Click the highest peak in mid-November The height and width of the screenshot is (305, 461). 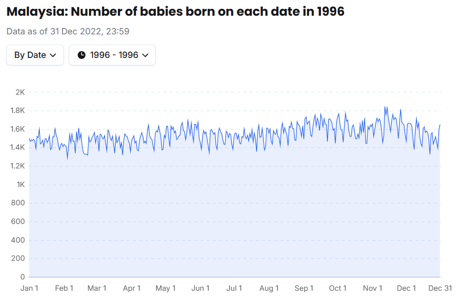385,107
